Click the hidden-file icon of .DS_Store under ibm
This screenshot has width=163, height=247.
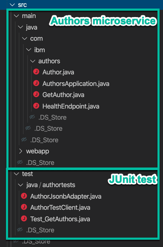(32, 117)
